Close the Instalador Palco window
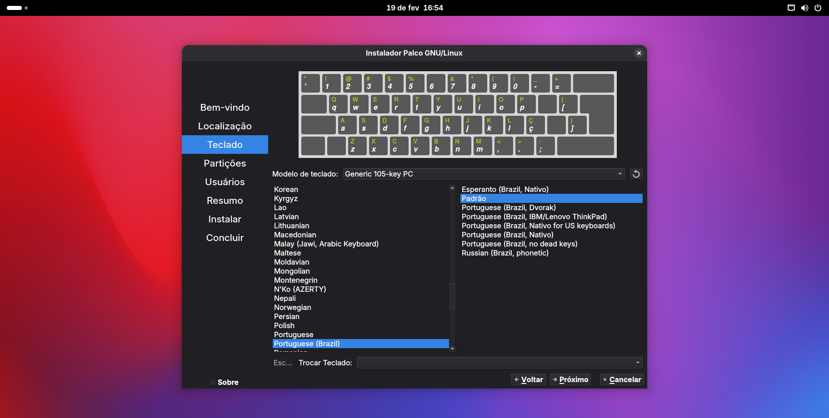The width and height of the screenshot is (829, 418). [639, 53]
